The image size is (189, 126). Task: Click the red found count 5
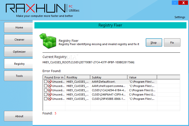[x=55, y=113]
